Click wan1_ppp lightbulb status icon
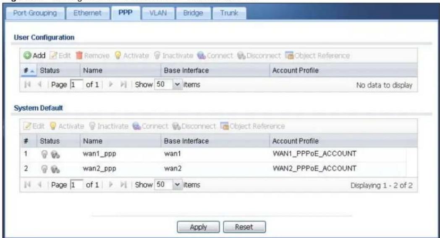Screen dimensions: 440x238 44,154
